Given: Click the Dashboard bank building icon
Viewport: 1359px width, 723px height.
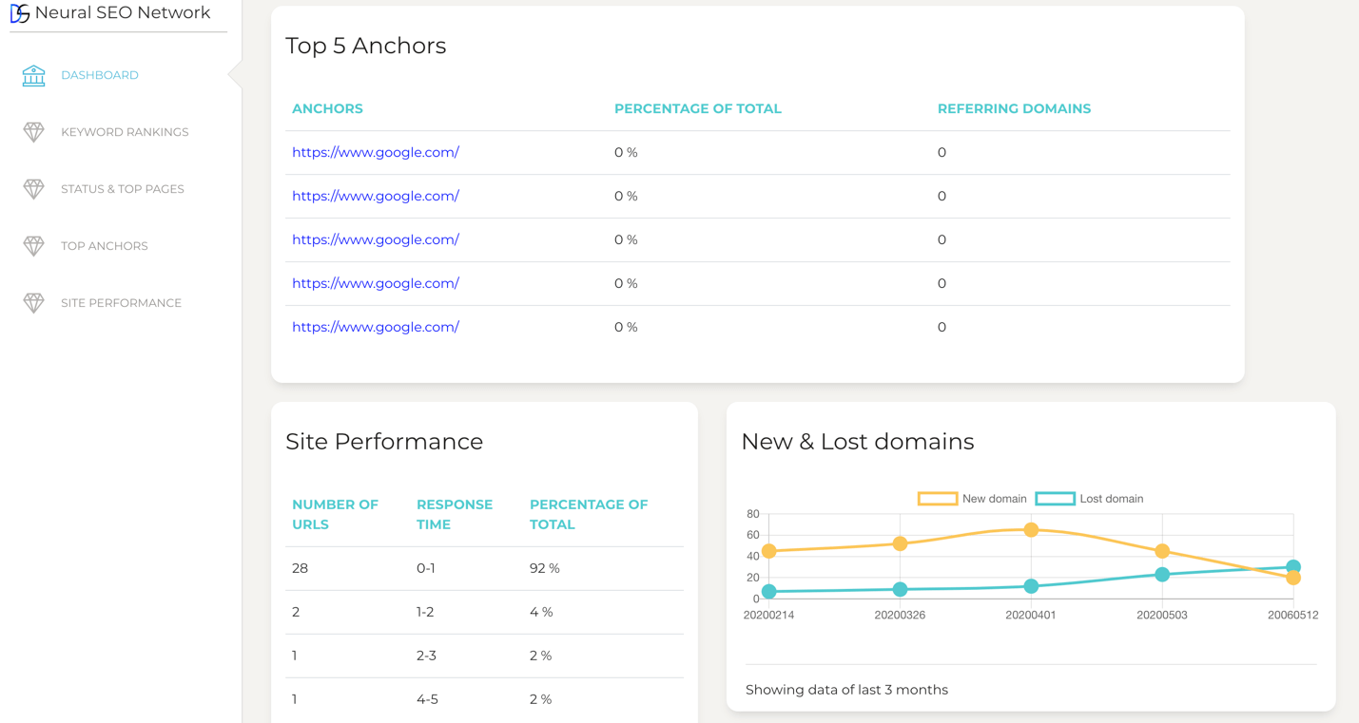Looking at the screenshot, I should pyautogui.click(x=33, y=75).
